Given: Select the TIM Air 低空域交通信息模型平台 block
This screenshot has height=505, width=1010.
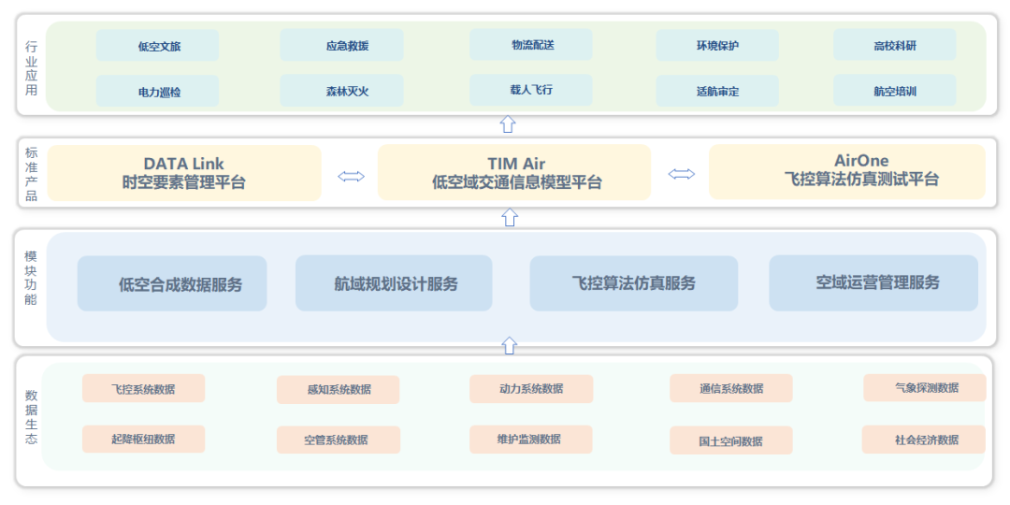Looking at the screenshot, I should click(x=514, y=172).
